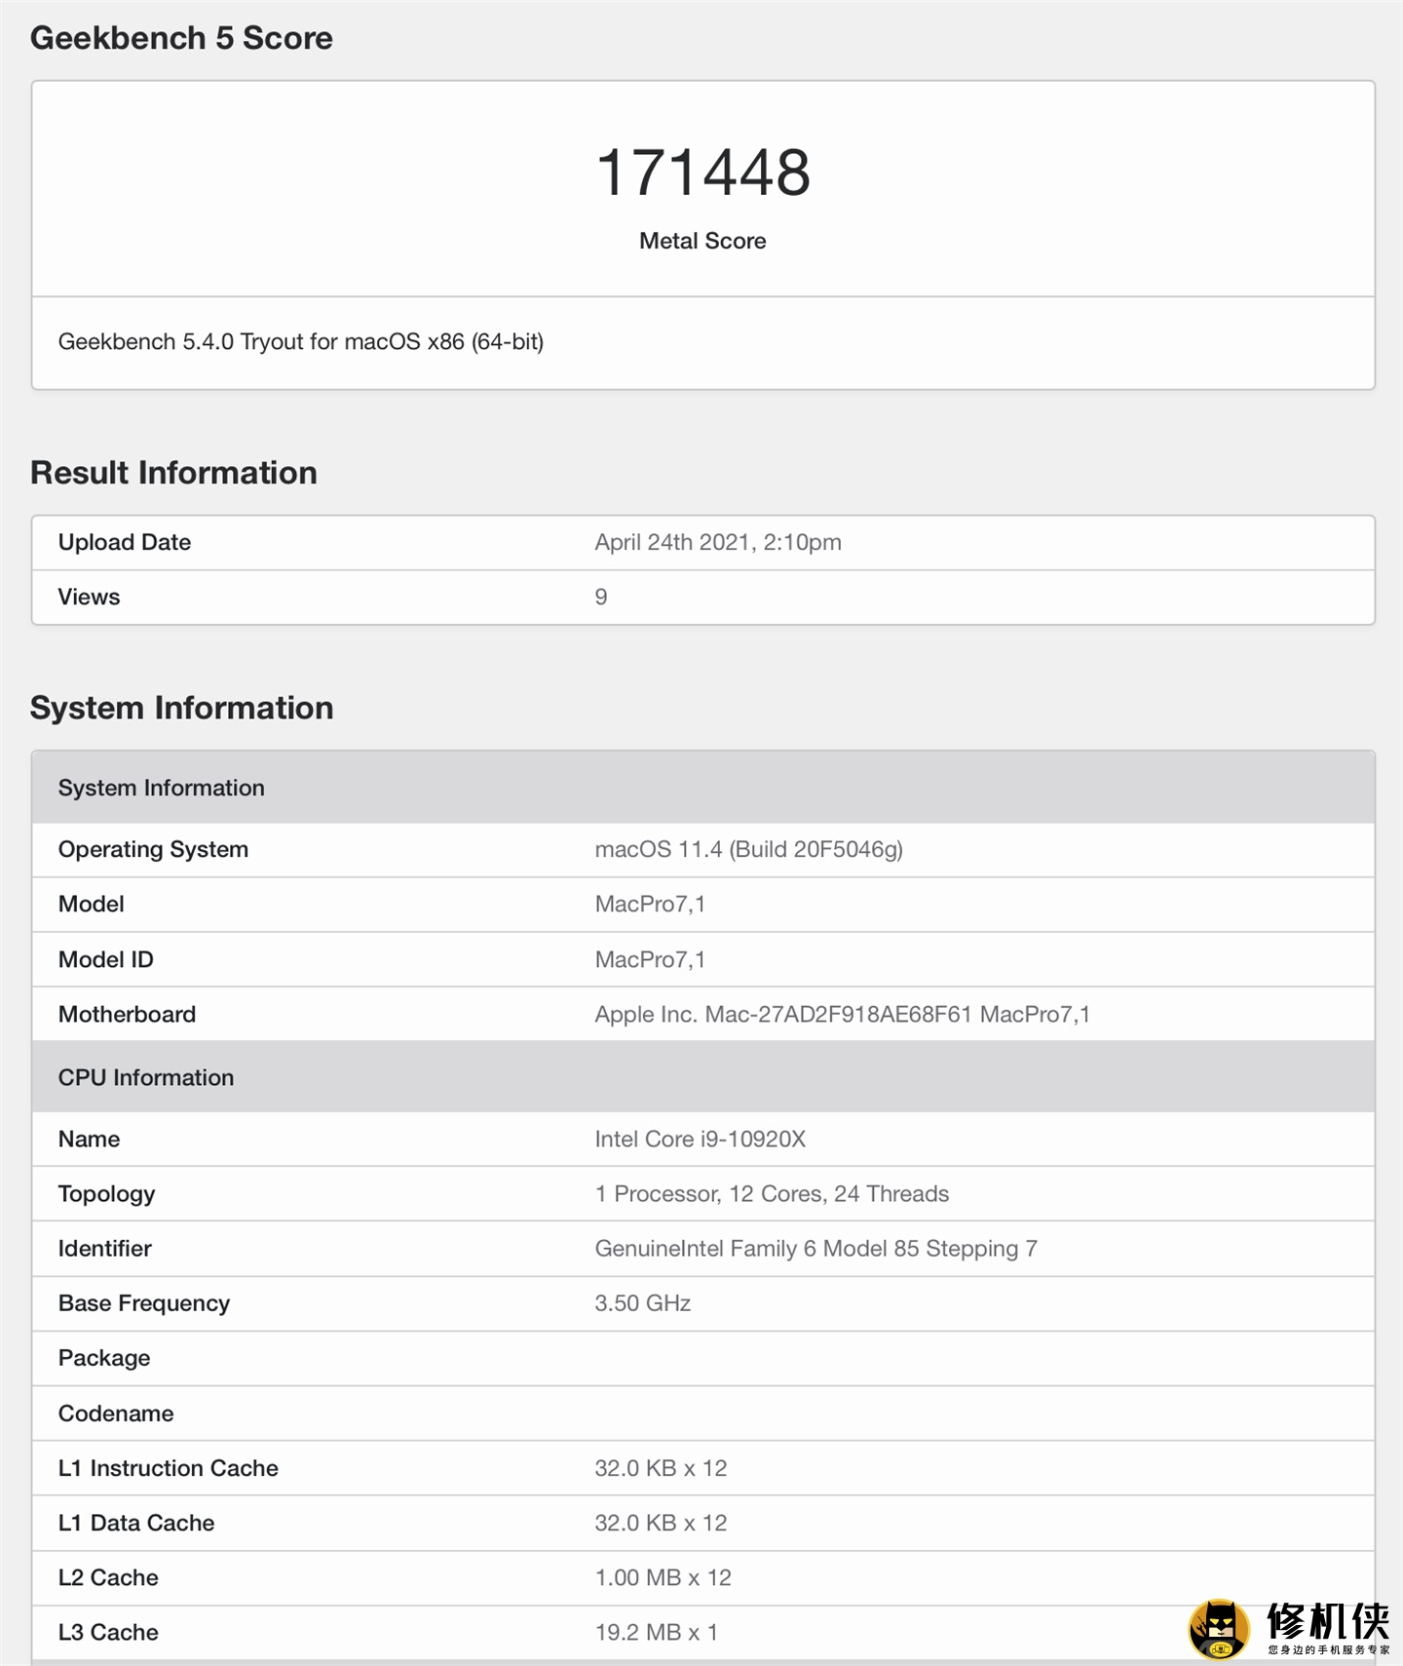Click the gray System Information table header

point(702,788)
